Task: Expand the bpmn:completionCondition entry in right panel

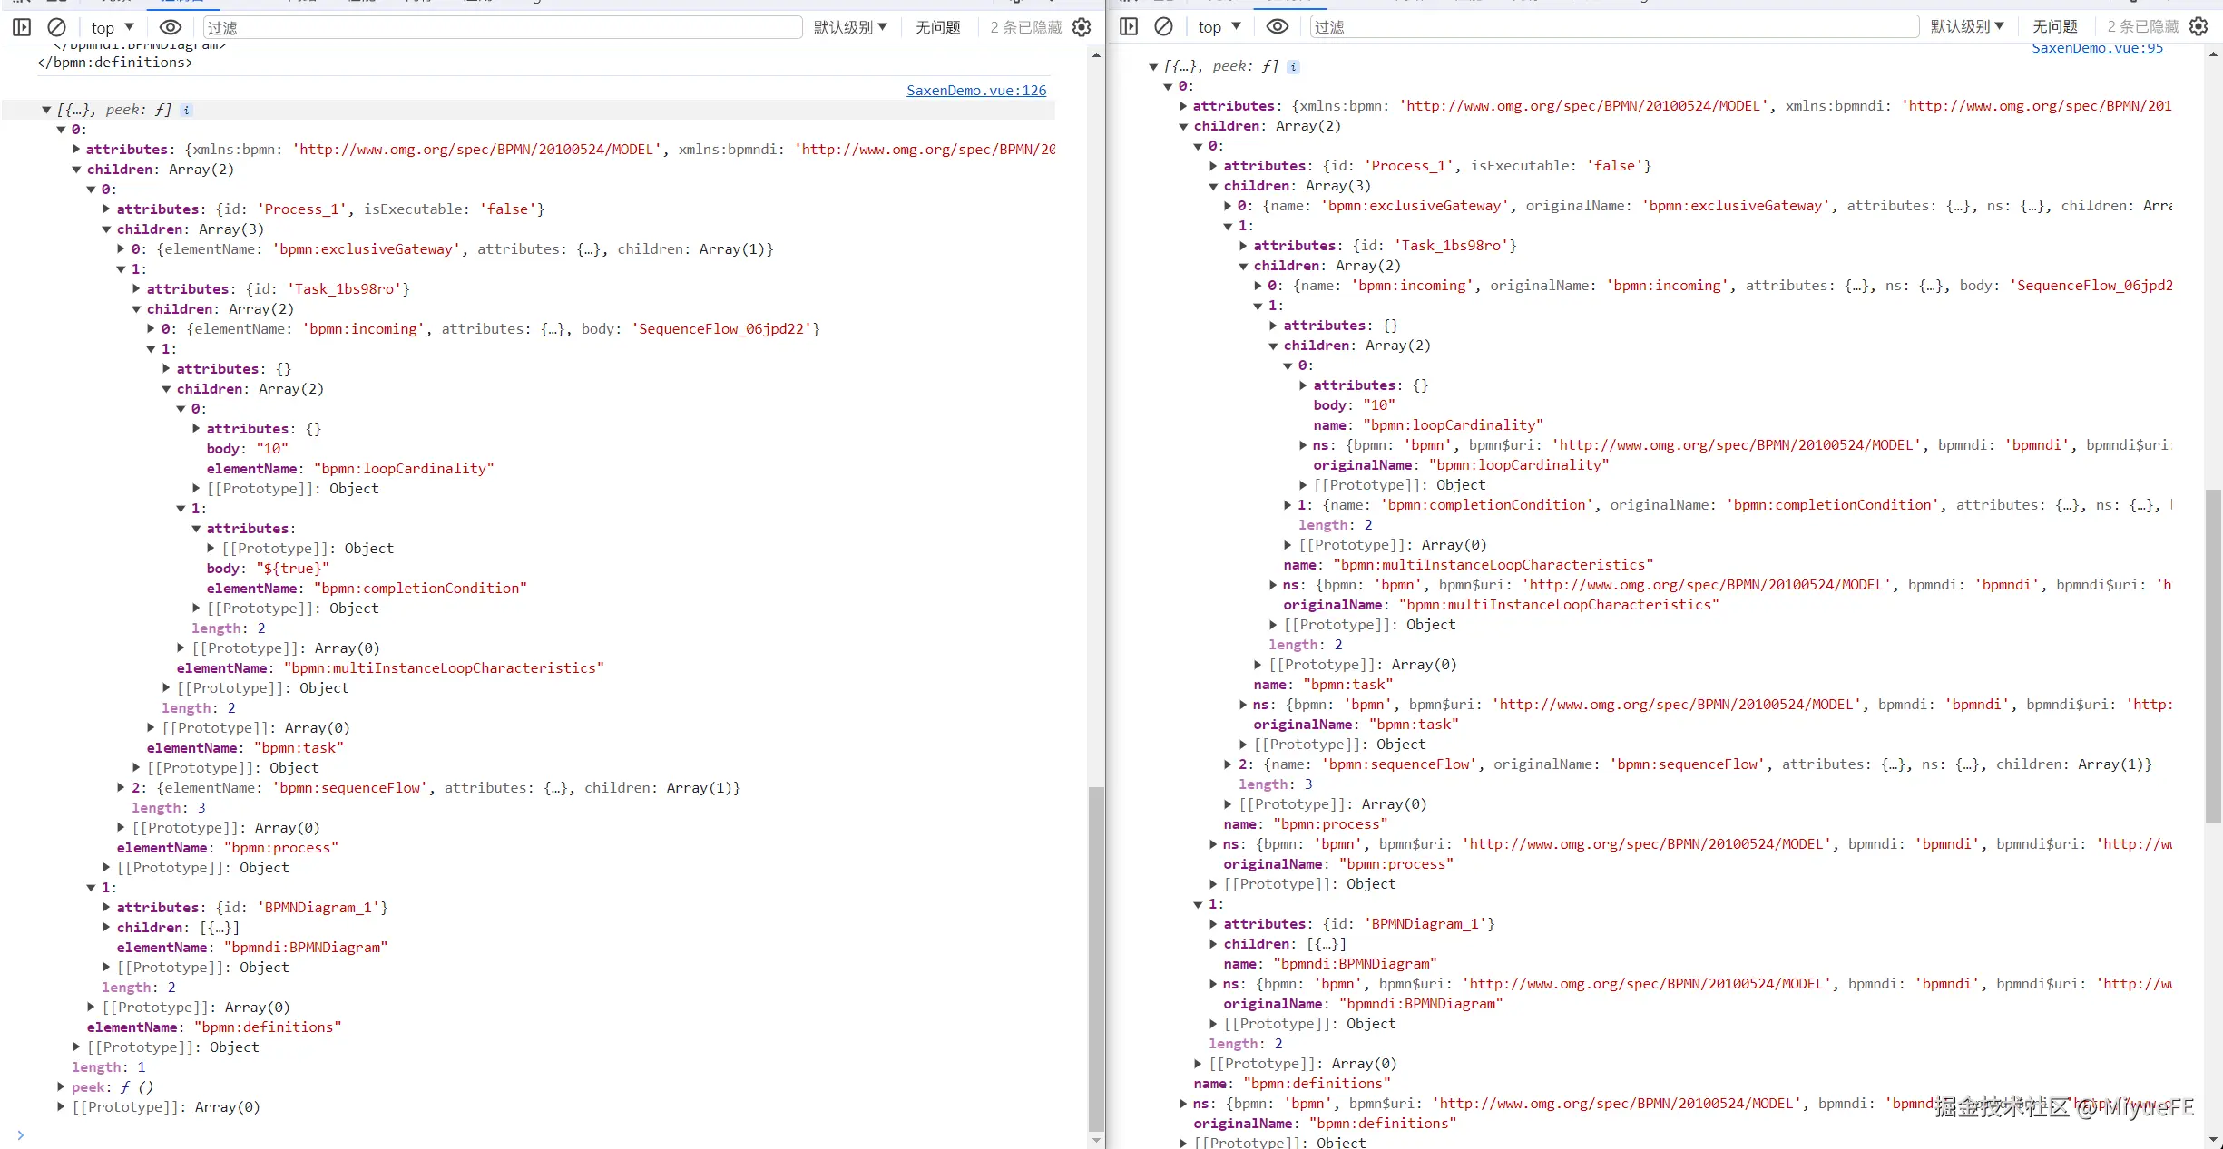Action: coord(1288,505)
